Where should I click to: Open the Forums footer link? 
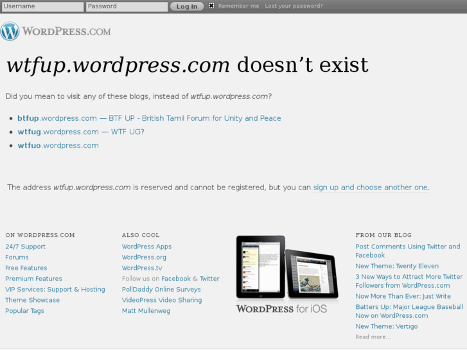click(17, 257)
